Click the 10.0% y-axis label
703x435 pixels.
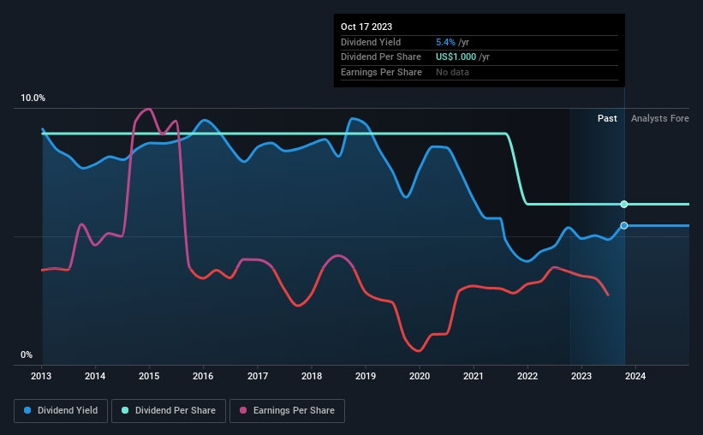pyautogui.click(x=33, y=98)
